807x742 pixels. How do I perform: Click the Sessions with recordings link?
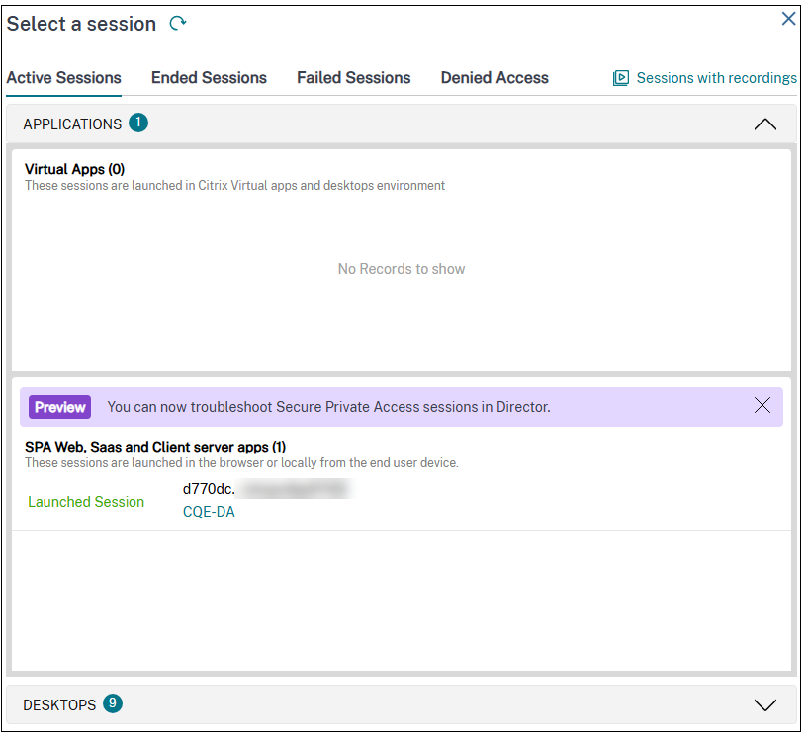[x=716, y=78]
